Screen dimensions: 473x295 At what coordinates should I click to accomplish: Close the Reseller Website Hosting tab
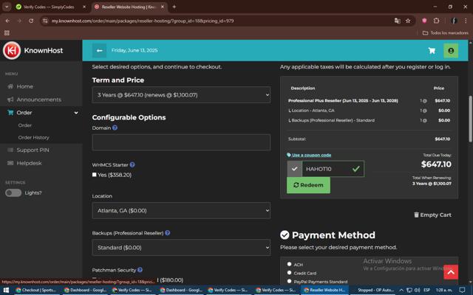[163, 7]
